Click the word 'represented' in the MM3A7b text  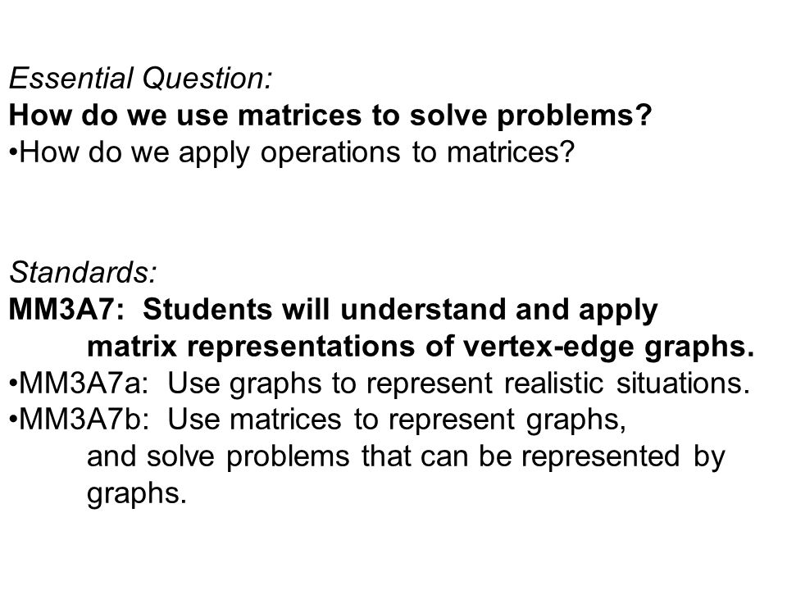click(601, 457)
